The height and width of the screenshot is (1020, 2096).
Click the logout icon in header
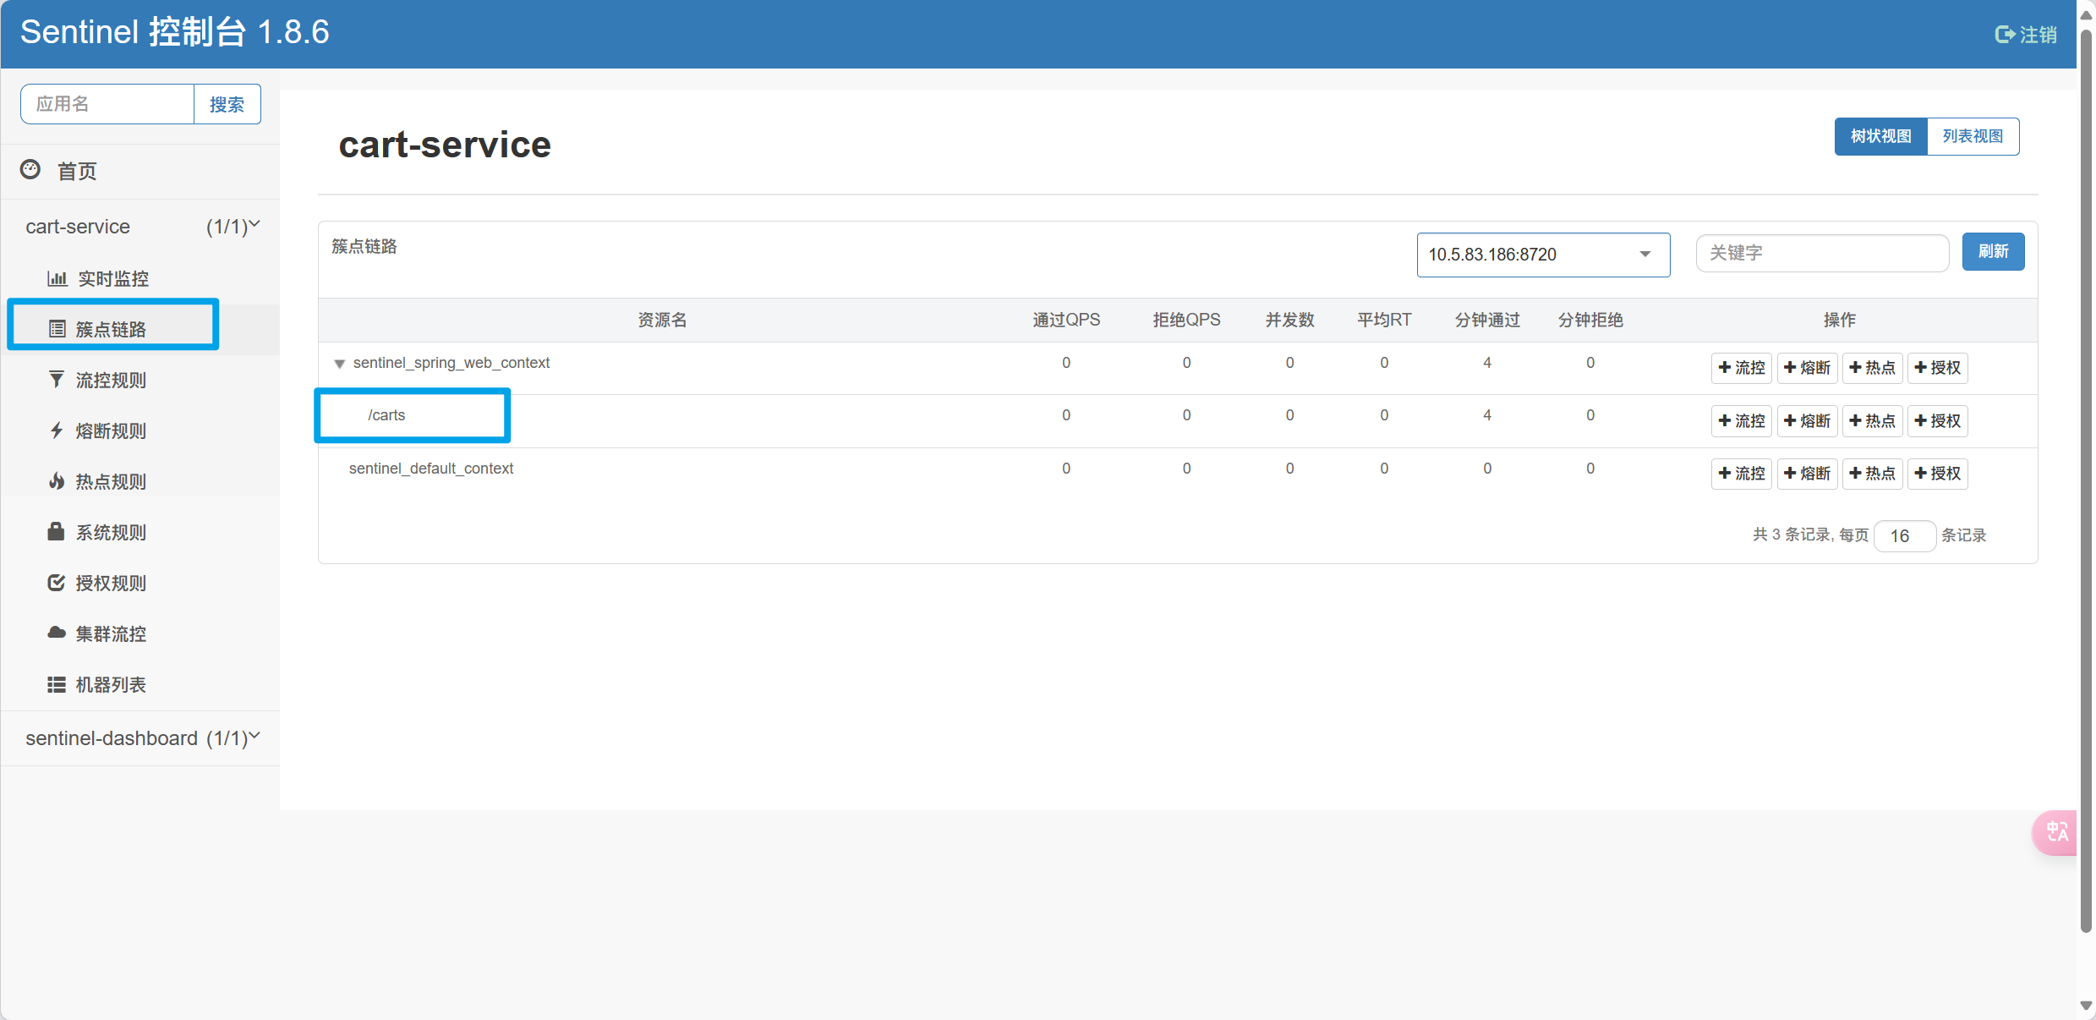point(2005,35)
